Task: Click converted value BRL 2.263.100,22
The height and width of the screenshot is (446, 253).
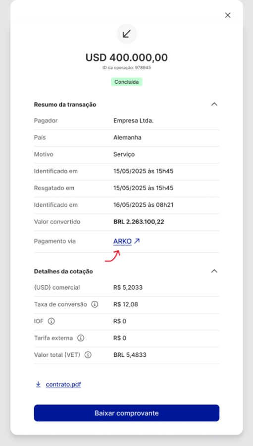Action: coord(139,222)
